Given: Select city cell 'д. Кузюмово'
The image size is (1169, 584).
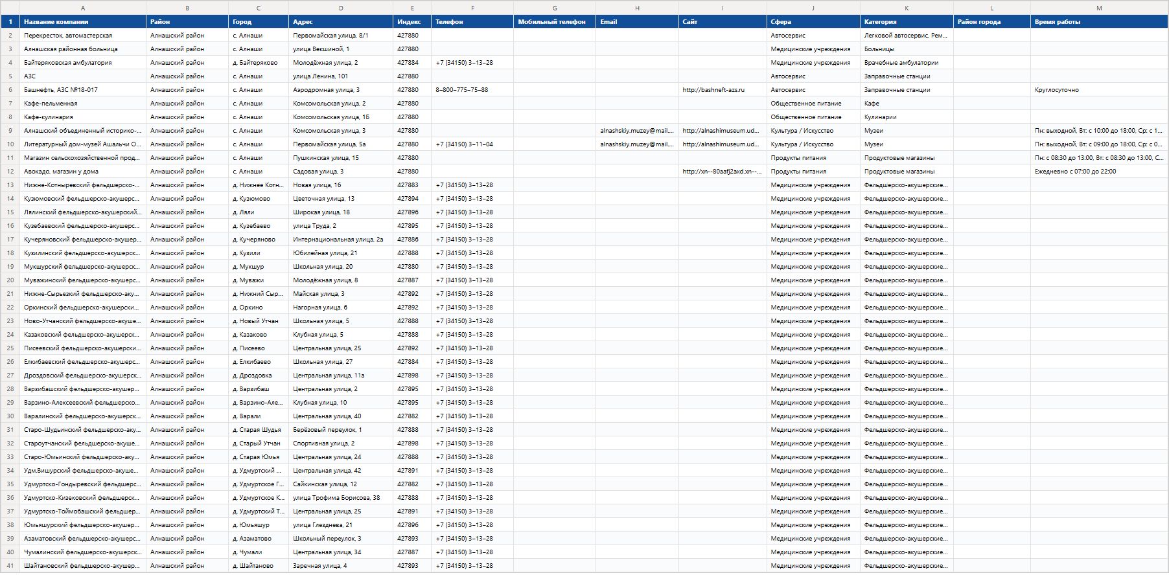Looking at the screenshot, I should click(259, 199).
